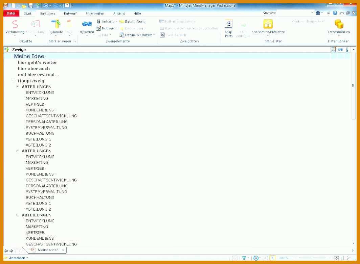Close the Meine Idee document tab
The image size is (360, 264).
(x=63, y=250)
